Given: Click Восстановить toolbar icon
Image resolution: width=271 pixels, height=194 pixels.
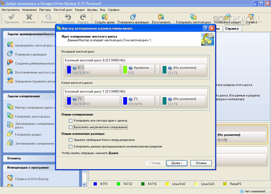Looking at the screenshot, I should tap(161, 17).
